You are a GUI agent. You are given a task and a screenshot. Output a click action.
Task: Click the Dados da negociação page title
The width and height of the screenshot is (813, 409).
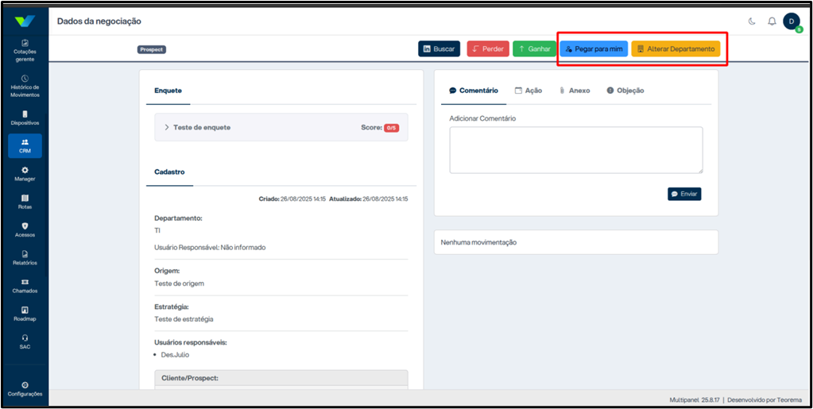coord(99,21)
